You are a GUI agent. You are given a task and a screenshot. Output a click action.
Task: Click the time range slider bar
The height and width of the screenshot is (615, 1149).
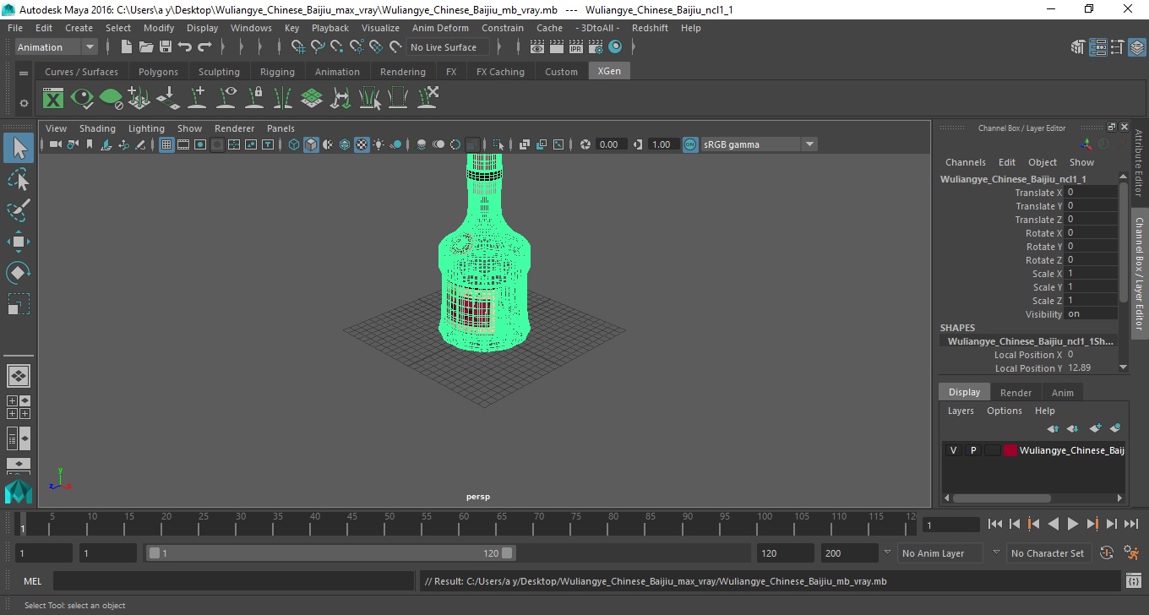click(330, 553)
